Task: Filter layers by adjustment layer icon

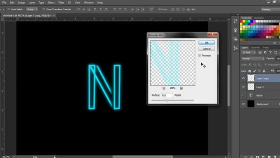Action: click(x=265, y=53)
